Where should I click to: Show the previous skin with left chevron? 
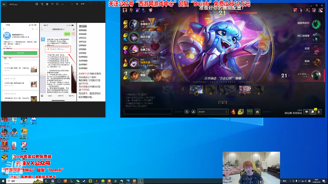(x=183, y=89)
